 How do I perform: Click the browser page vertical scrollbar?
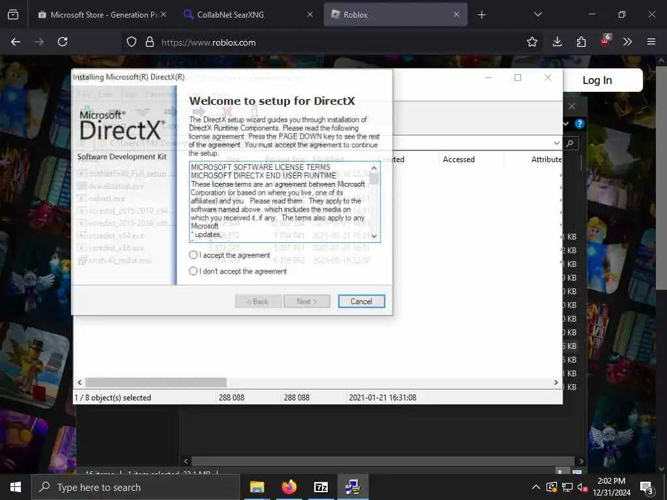click(661, 176)
